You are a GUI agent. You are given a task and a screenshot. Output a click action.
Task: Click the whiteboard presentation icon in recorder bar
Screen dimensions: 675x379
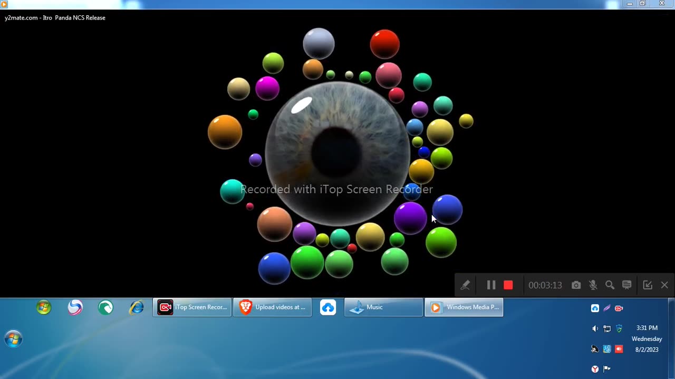point(627,285)
